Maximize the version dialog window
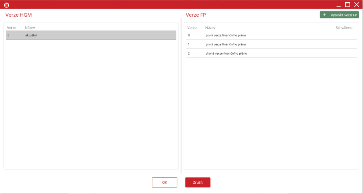The width and height of the screenshot is (363, 194). point(348,5)
